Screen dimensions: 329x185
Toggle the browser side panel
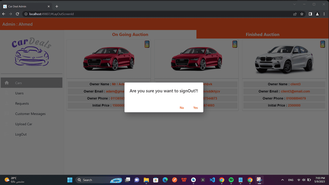tap(310, 14)
